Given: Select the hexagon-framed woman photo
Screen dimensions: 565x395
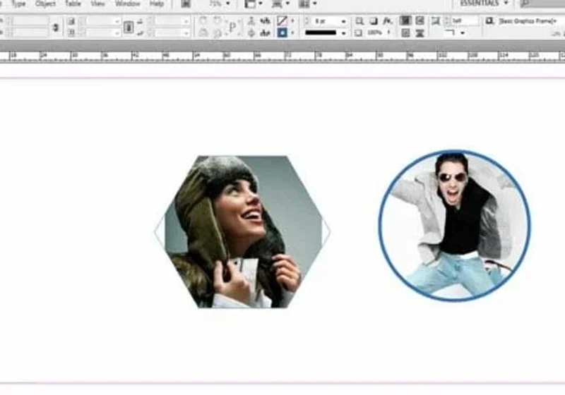Looking at the screenshot, I should point(242,231).
